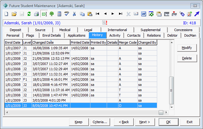The width and height of the screenshot is (203, 129).
Task: Switch to the Medical tab
Action: point(65,30)
